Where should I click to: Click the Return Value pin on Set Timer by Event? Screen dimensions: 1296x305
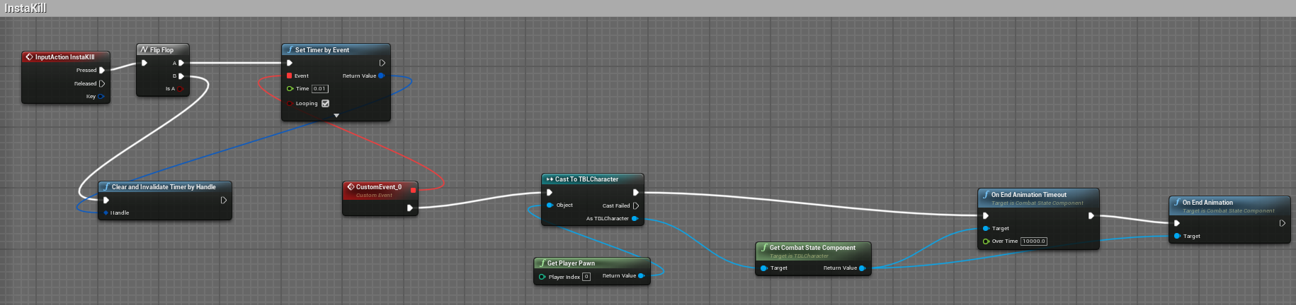pyautogui.click(x=382, y=76)
